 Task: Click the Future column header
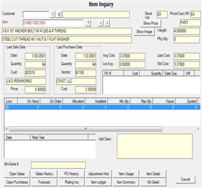click(x=164, y=101)
